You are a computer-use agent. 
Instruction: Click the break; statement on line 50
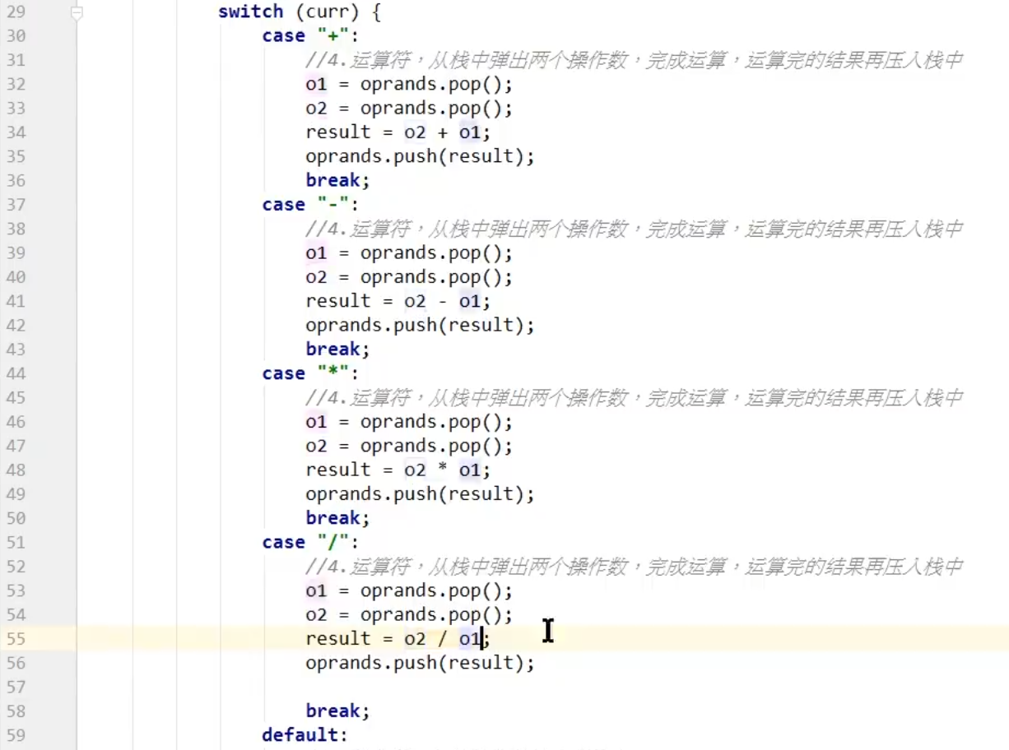pyautogui.click(x=338, y=519)
